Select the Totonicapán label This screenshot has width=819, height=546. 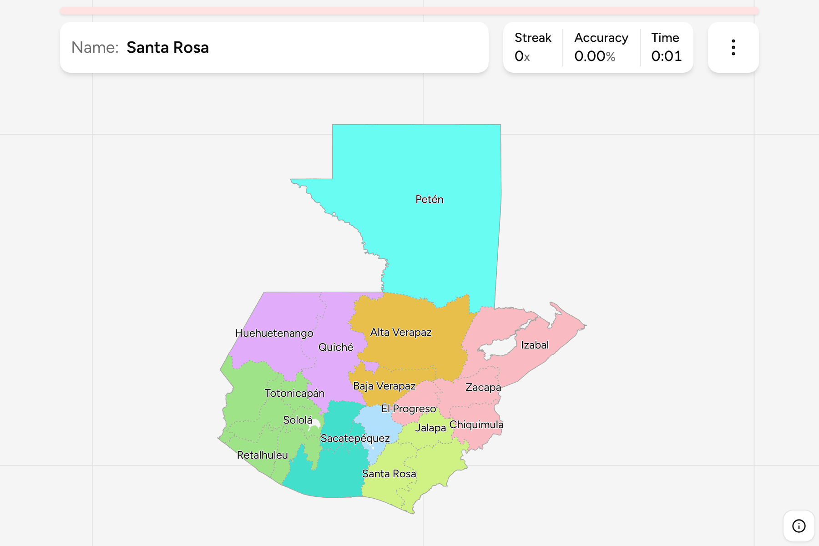[x=294, y=393]
